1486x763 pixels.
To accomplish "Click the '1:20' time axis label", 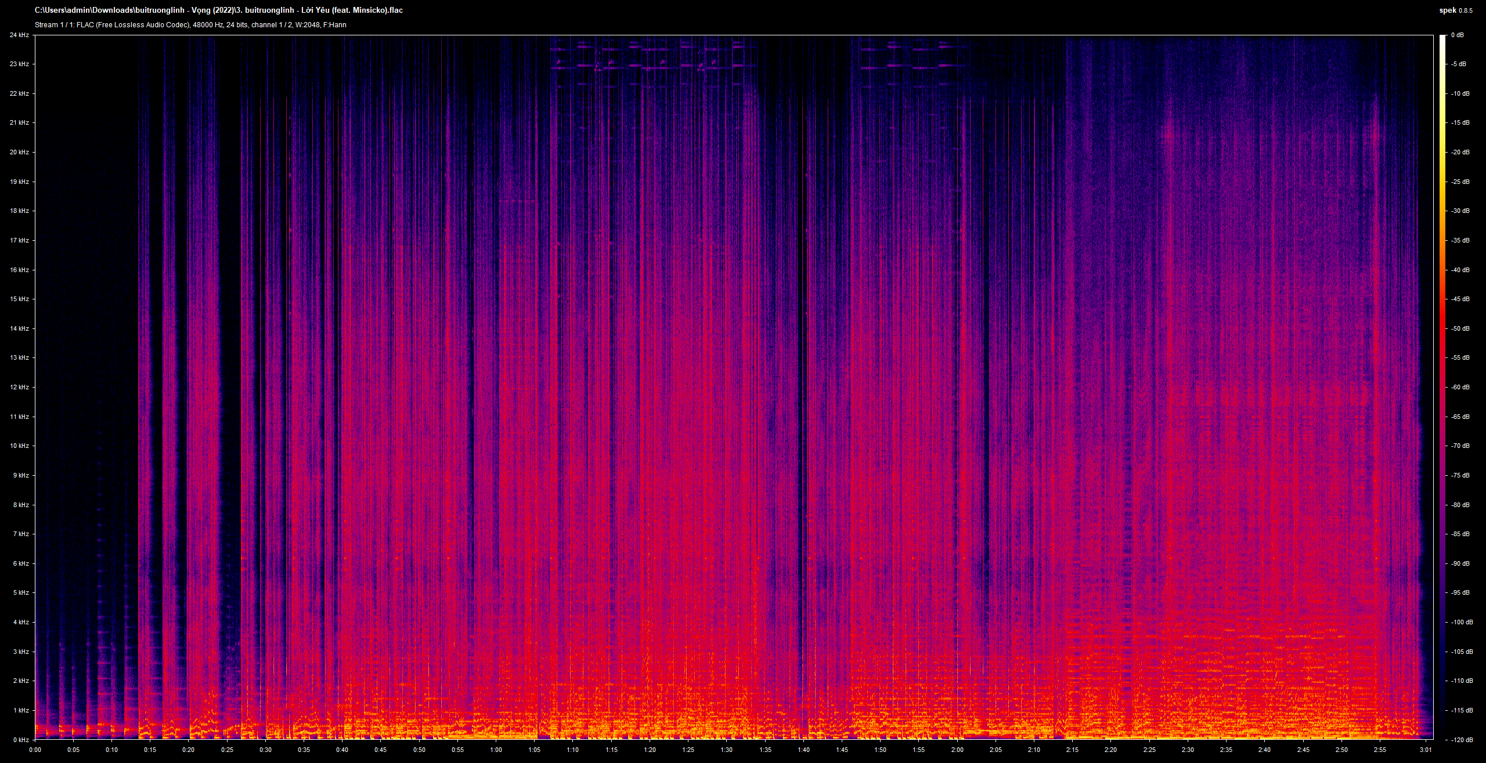I will pyautogui.click(x=650, y=750).
